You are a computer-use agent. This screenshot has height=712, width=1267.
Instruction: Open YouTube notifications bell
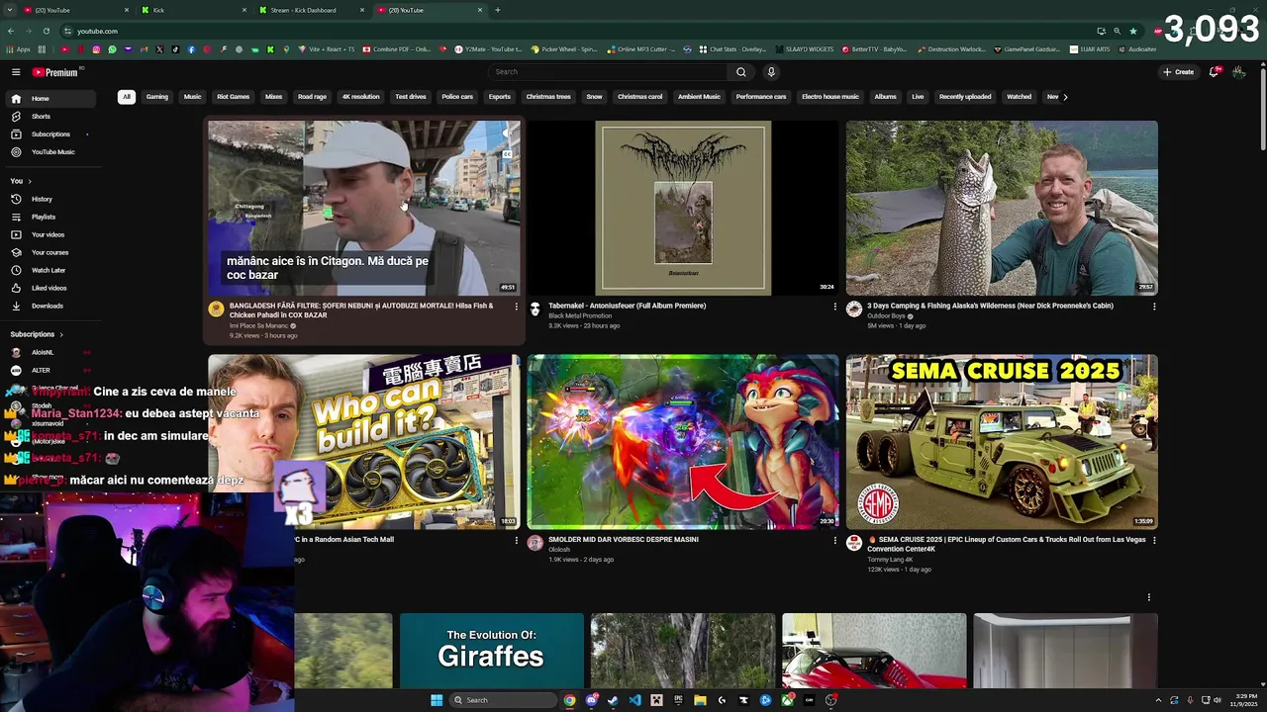click(x=1215, y=72)
